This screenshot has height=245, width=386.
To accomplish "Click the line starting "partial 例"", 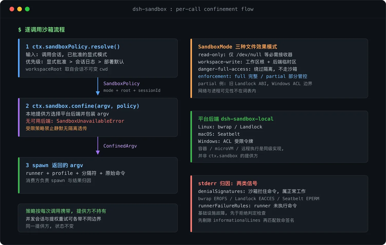I will click(x=255, y=84).
